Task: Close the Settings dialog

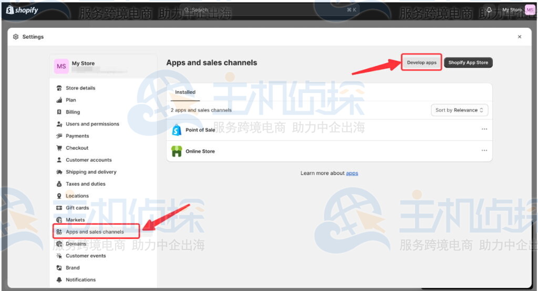Action: point(520,37)
